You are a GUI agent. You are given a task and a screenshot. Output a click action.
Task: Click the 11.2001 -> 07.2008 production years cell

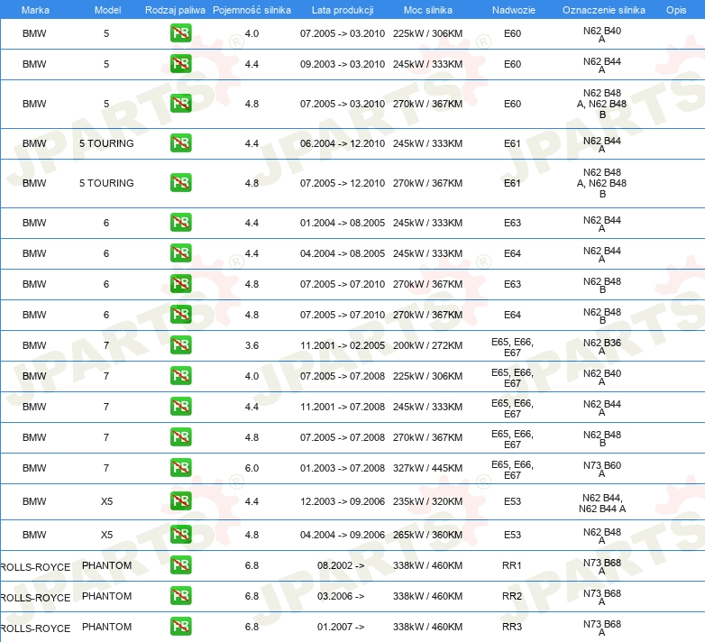343,407
